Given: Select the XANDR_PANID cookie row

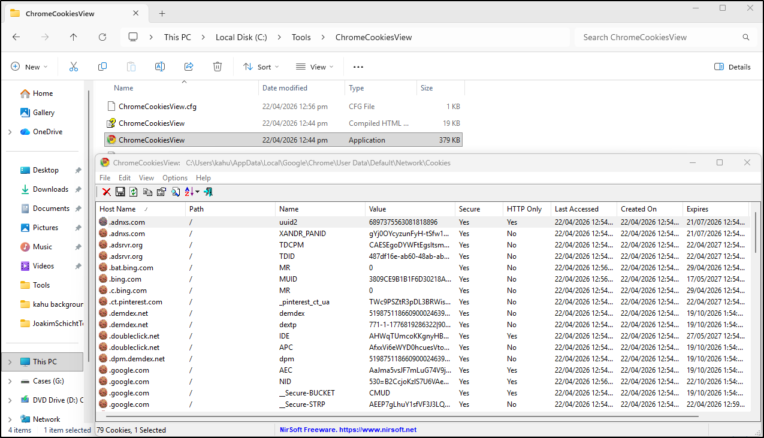Looking at the screenshot, I should [x=423, y=234].
